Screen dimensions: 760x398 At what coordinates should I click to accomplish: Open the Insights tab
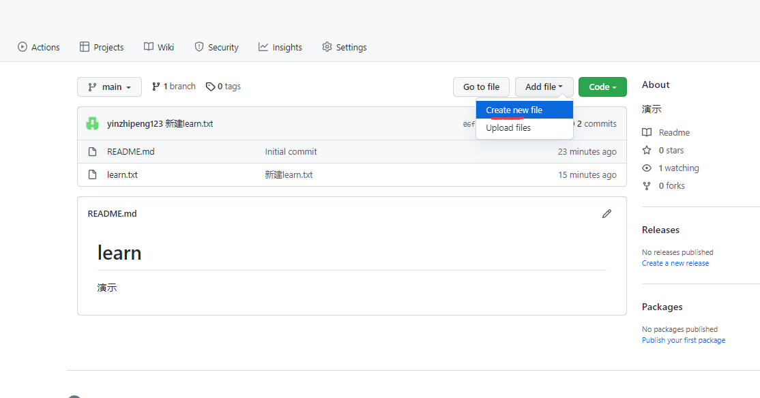pyautogui.click(x=280, y=47)
